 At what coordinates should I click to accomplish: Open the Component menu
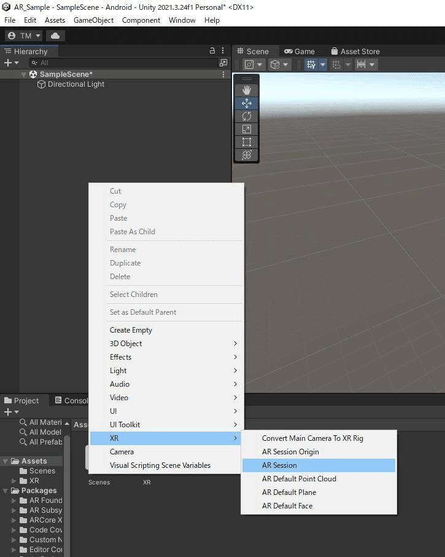tap(141, 20)
